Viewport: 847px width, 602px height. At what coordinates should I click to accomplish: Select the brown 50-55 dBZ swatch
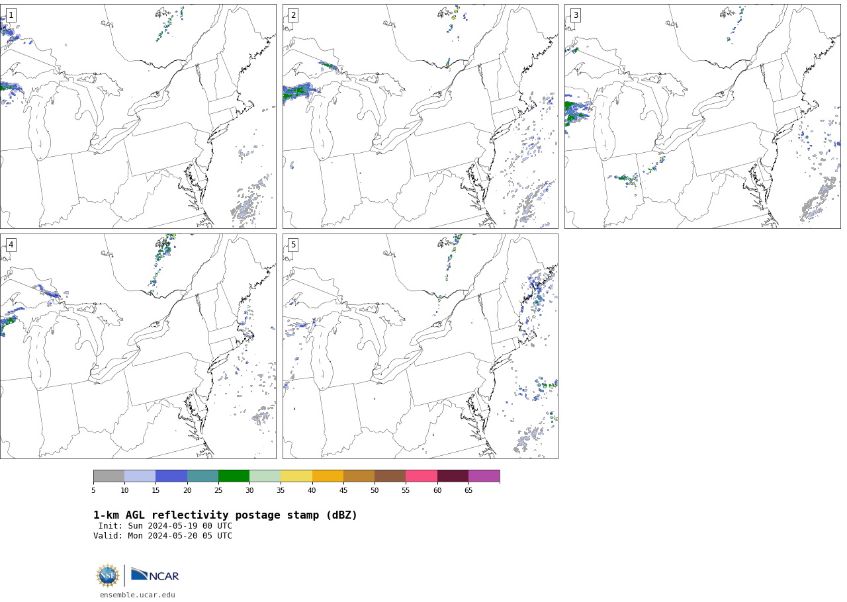[390, 476]
